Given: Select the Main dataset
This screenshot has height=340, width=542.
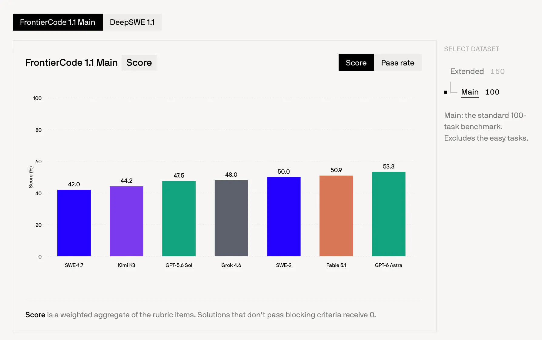Looking at the screenshot, I should click(470, 92).
